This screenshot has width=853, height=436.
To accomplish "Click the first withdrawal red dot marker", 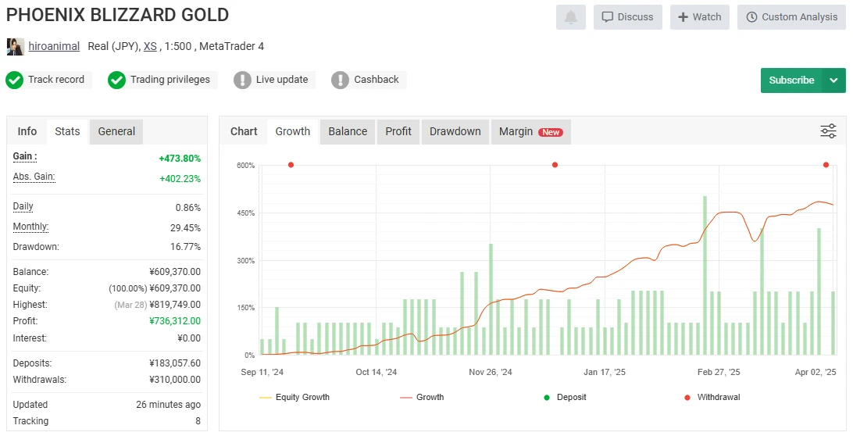I will tap(291, 165).
